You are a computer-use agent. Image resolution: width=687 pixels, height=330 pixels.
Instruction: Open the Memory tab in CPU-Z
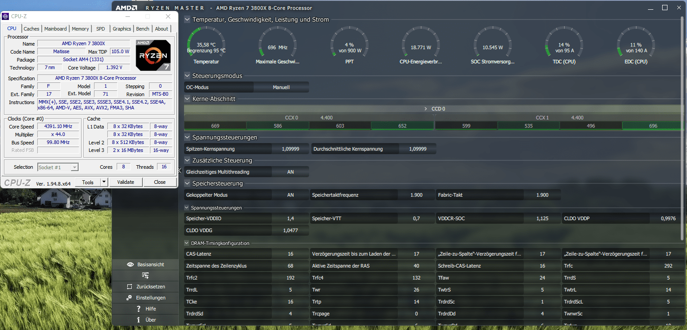point(80,29)
